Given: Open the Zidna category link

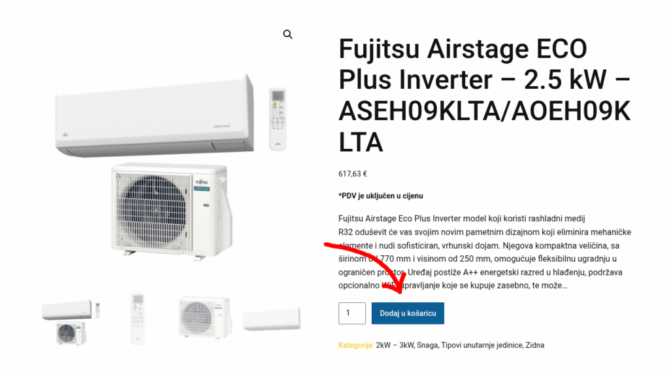Looking at the screenshot, I should (x=535, y=345).
